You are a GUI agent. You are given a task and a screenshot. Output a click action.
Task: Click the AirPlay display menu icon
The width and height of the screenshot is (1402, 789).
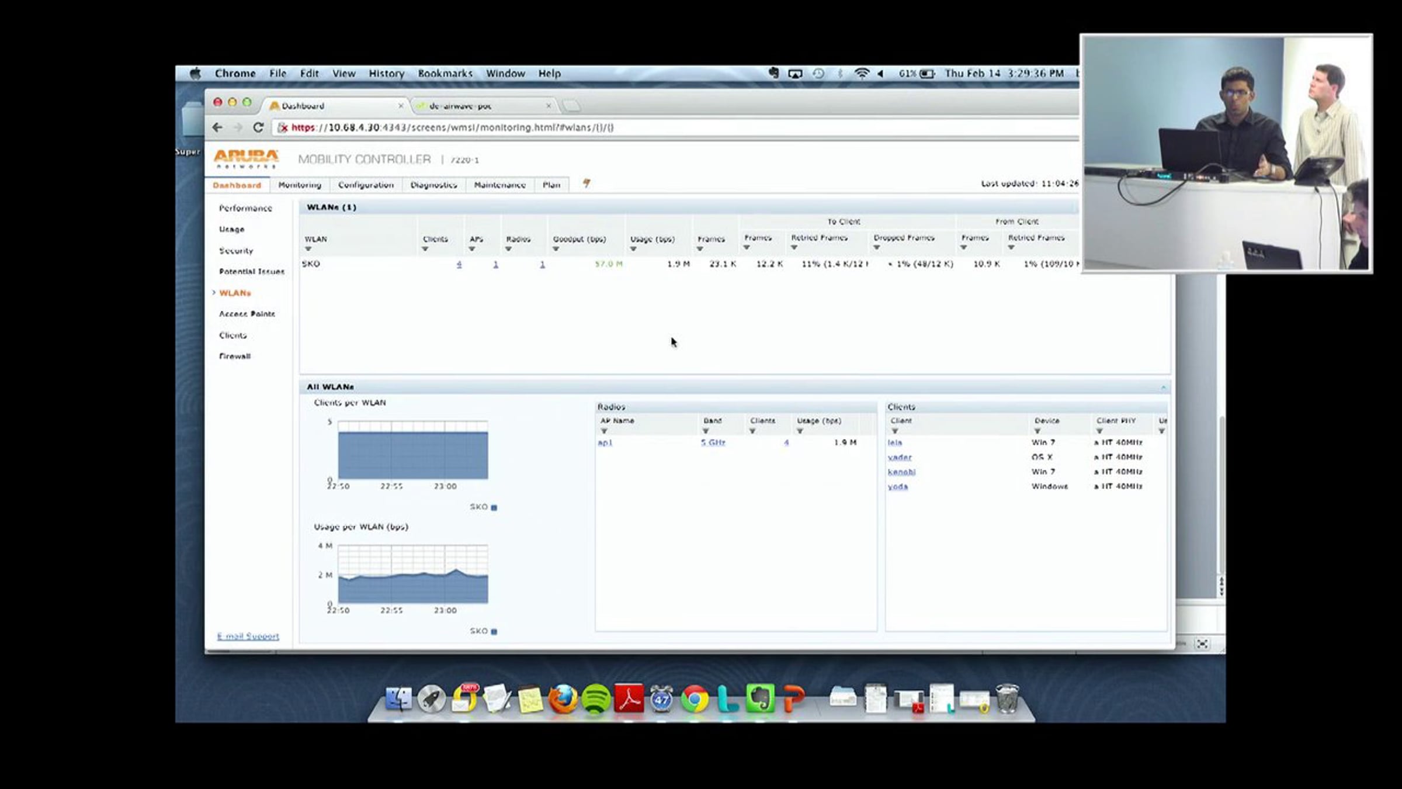pyautogui.click(x=795, y=74)
